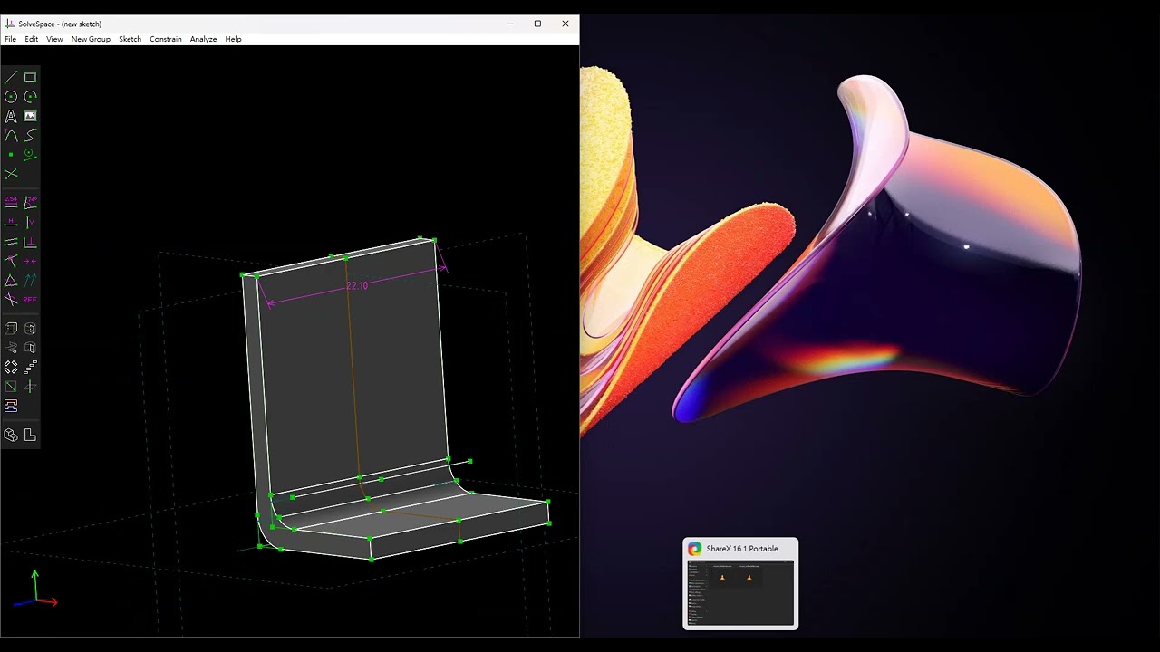Select the Line Segment sketch tool

[11, 78]
